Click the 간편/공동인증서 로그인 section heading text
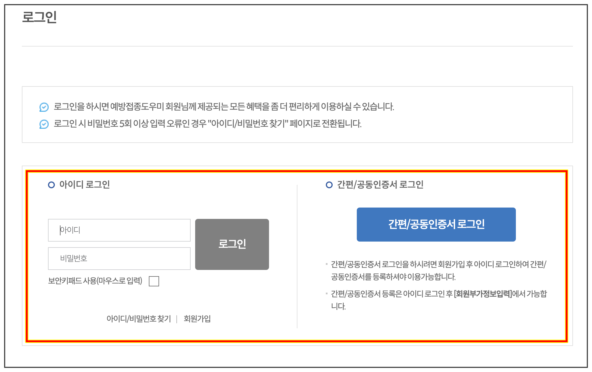This screenshot has height=372, width=592. (380, 185)
